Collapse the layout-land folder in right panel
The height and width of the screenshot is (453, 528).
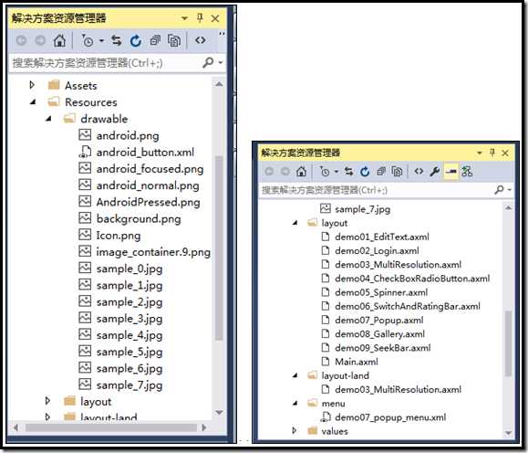[295, 375]
